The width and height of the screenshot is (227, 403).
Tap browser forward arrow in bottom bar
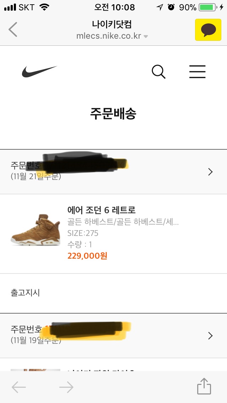pos(66,387)
